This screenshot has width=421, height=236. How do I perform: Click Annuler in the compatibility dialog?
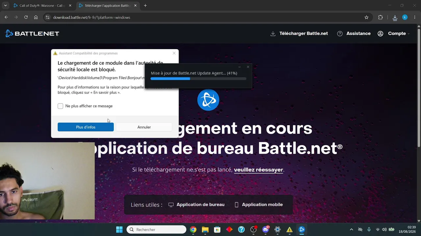(144, 127)
